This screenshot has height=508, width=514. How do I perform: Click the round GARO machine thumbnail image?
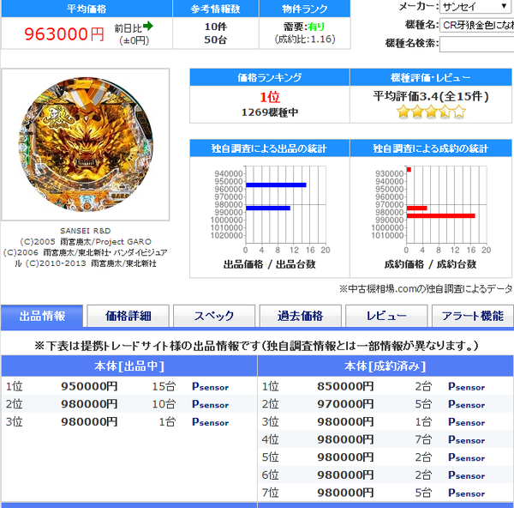point(86,144)
